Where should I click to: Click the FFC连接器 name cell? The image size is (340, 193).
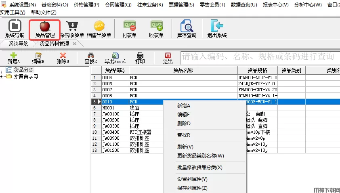[x=146, y=132]
